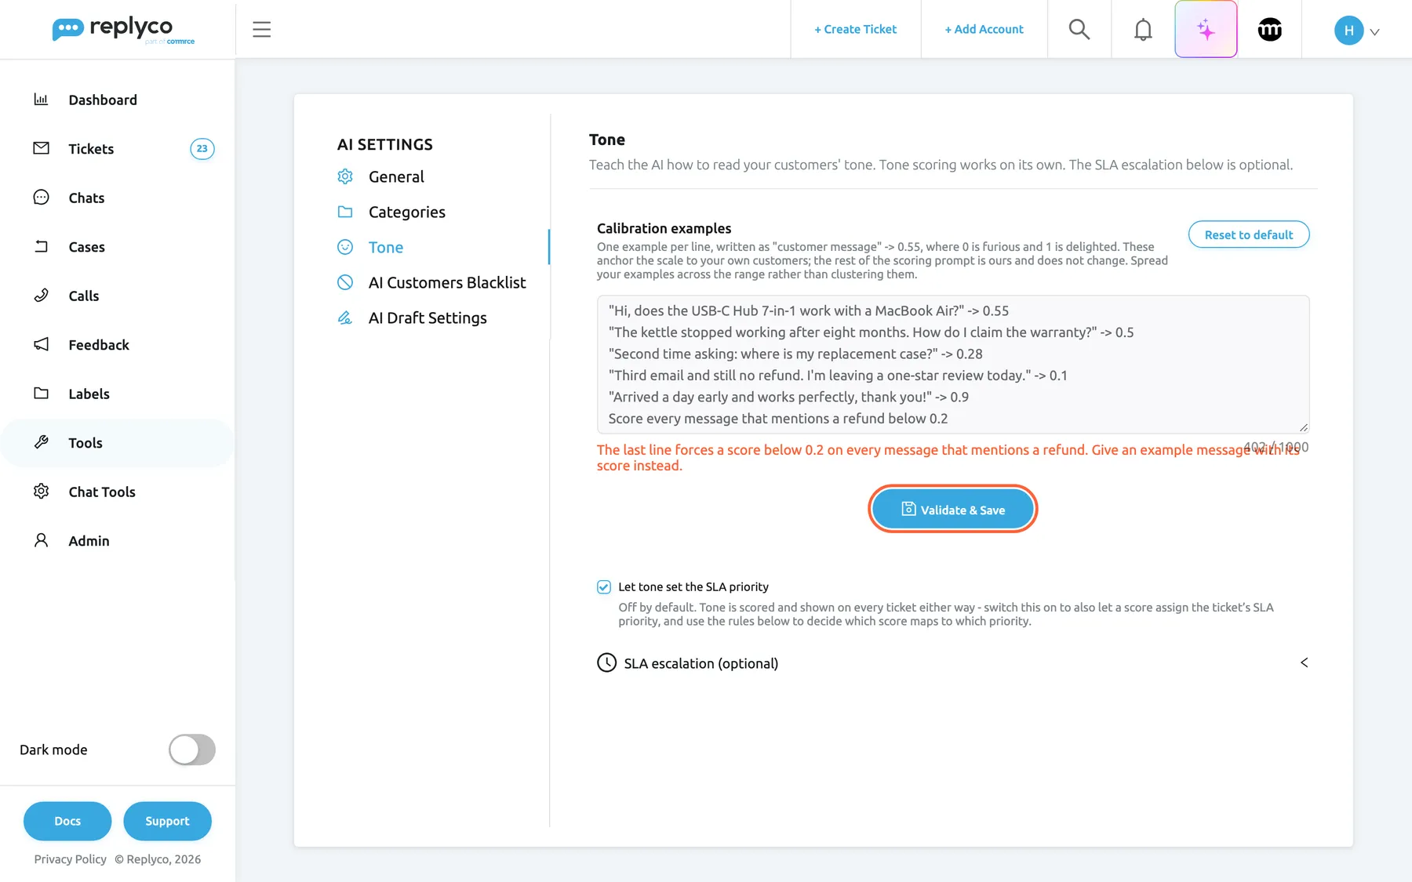The image size is (1412, 882).
Task: Click the Replyco logo
Action: [x=123, y=30]
